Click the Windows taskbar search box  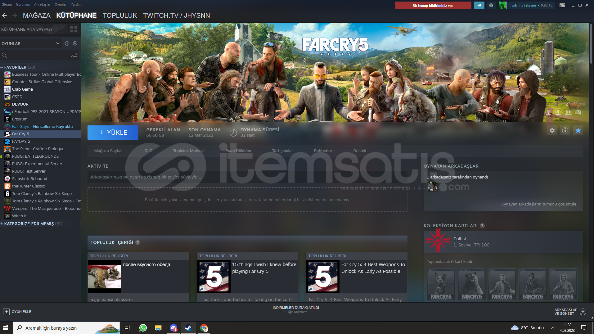coord(66,328)
